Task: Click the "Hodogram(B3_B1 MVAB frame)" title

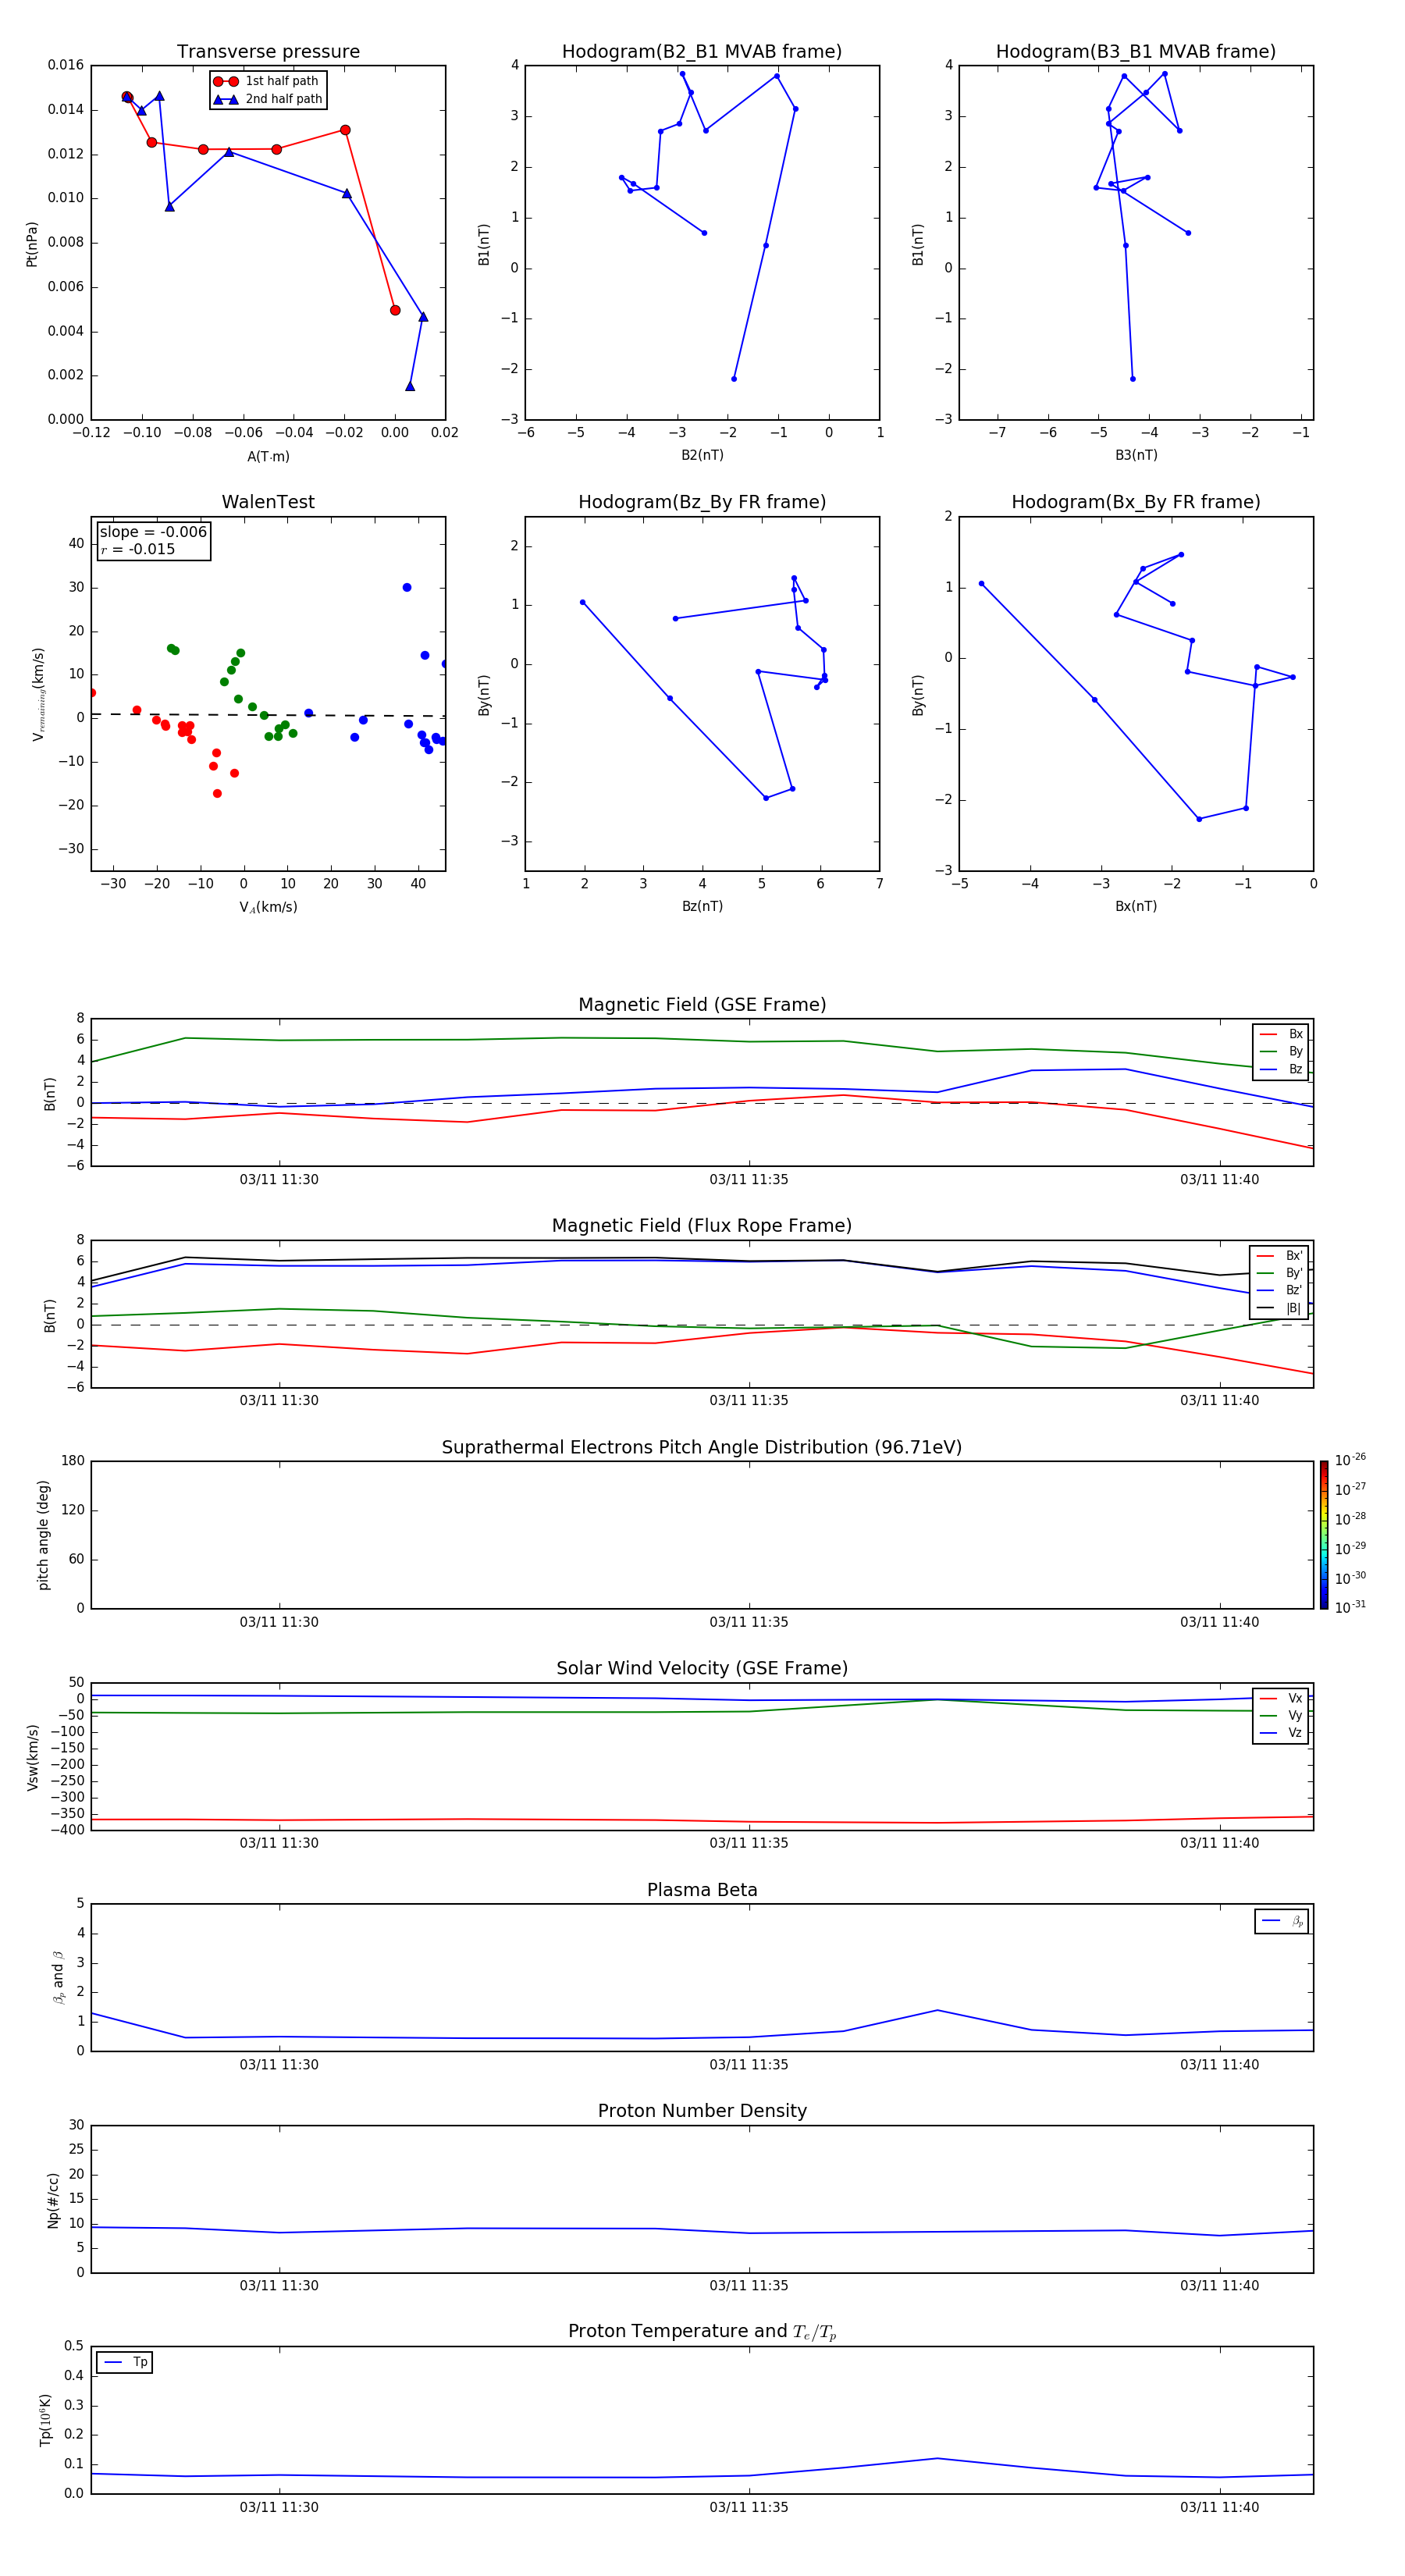Action: [x=1136, y=51]
